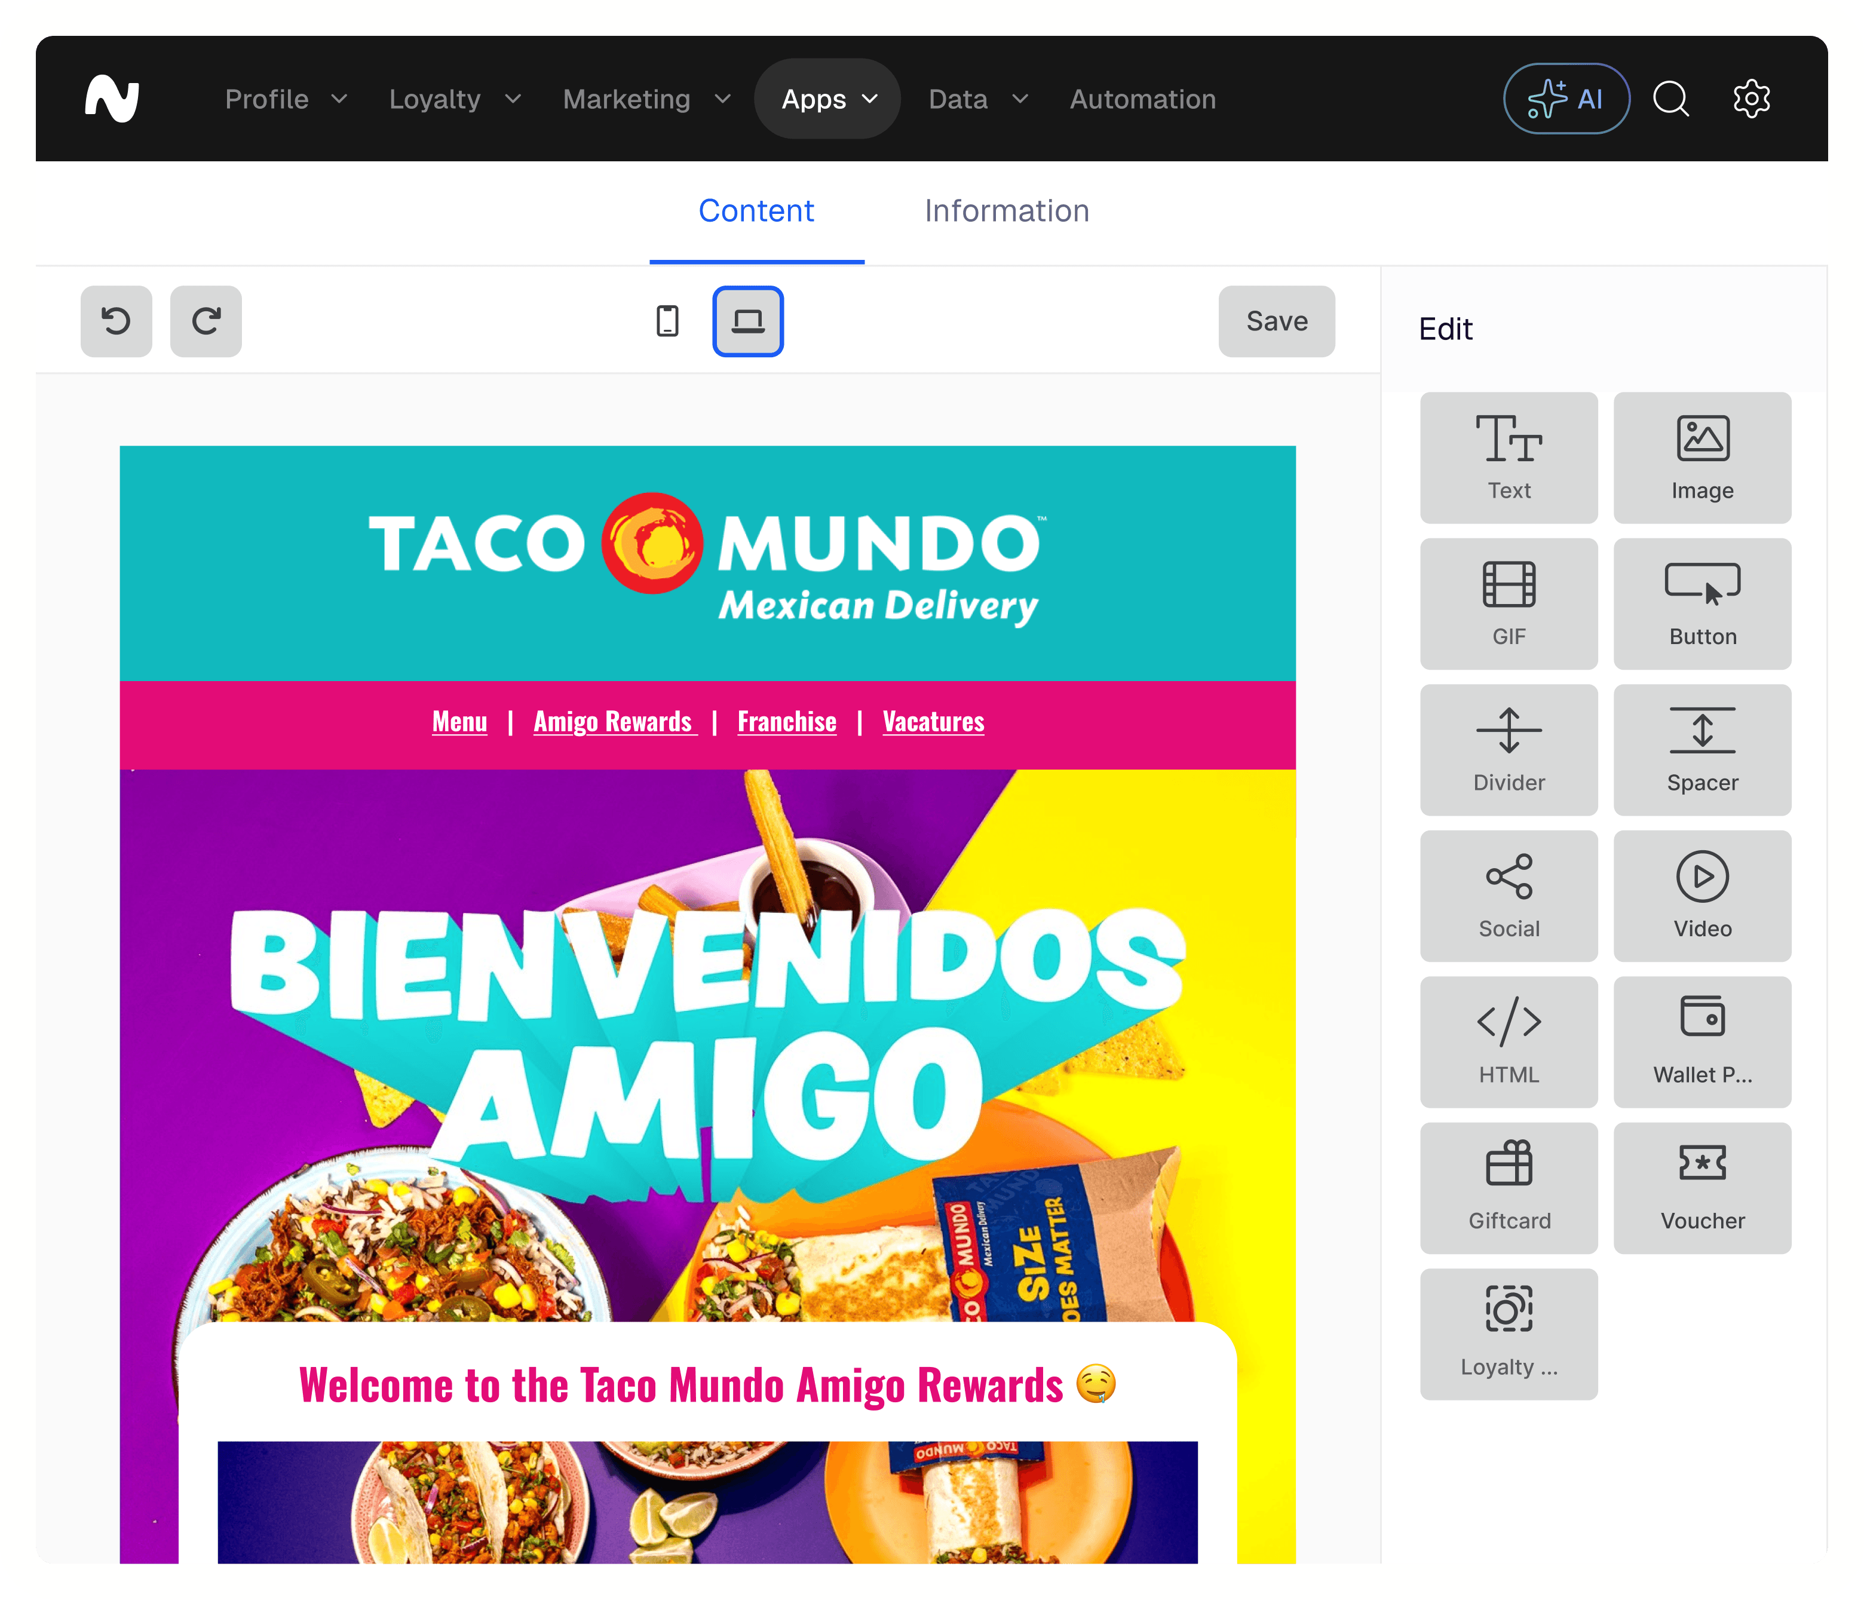Switch to the Information tab
The image size is (1864, 1600).
pyautogui.click(x=1007, y=210)
